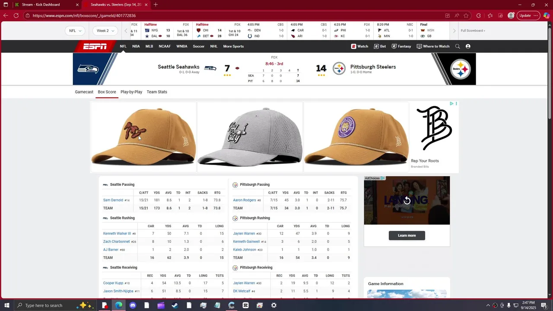Switch to the Team Stats tab

157,92
